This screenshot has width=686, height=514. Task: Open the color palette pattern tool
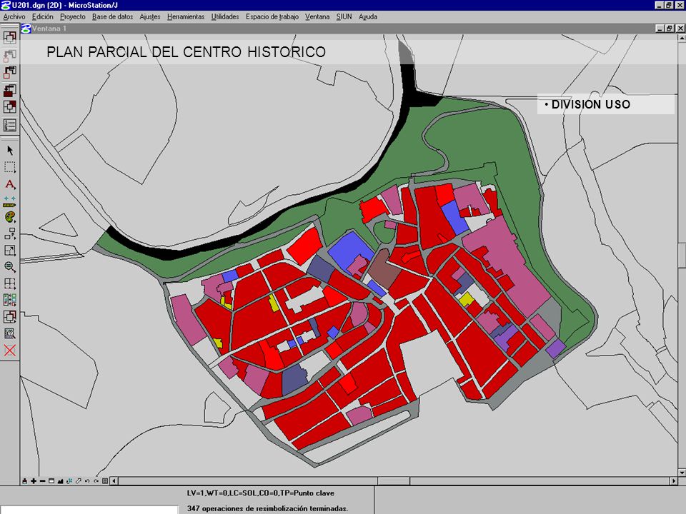9,217
